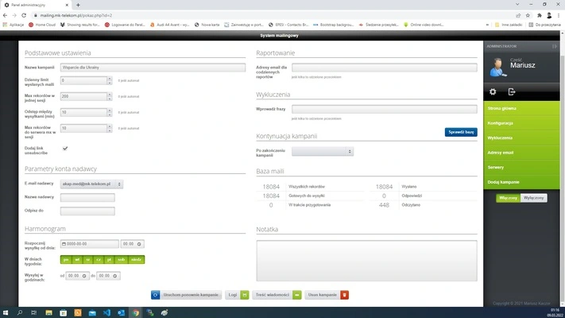This screenshot has height=318, width=565.
Task: Switch campaign to Wyłączony
Action: [x=534, y=198]
